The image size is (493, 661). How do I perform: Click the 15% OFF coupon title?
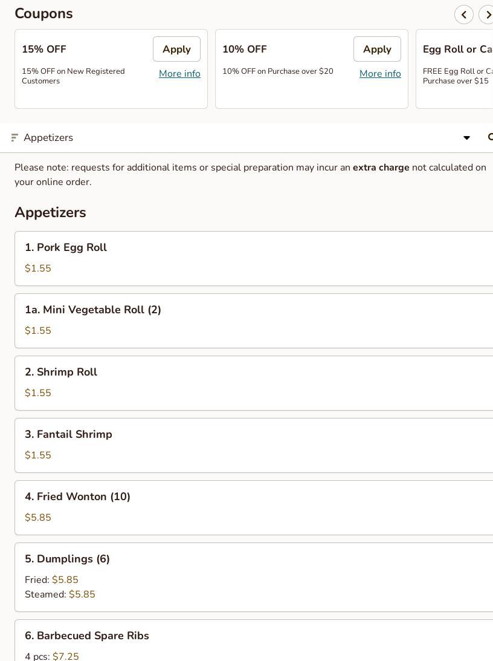[44, 50]
